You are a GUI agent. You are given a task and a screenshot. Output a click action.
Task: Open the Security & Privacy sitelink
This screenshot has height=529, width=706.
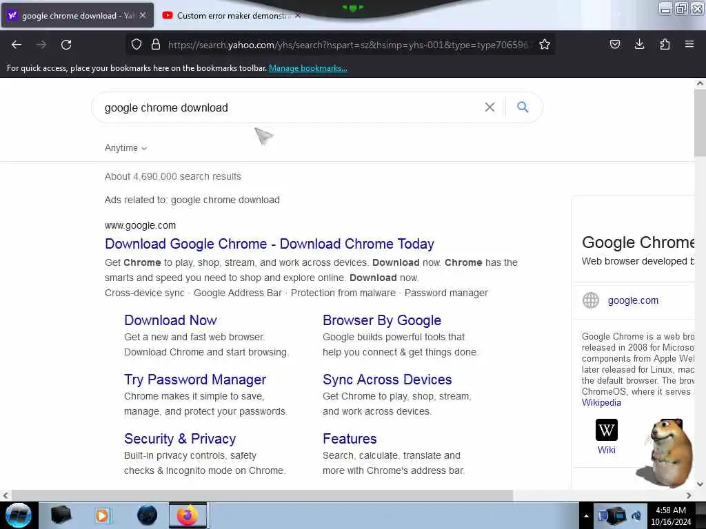pyautogui.click(x=180, y=439)
